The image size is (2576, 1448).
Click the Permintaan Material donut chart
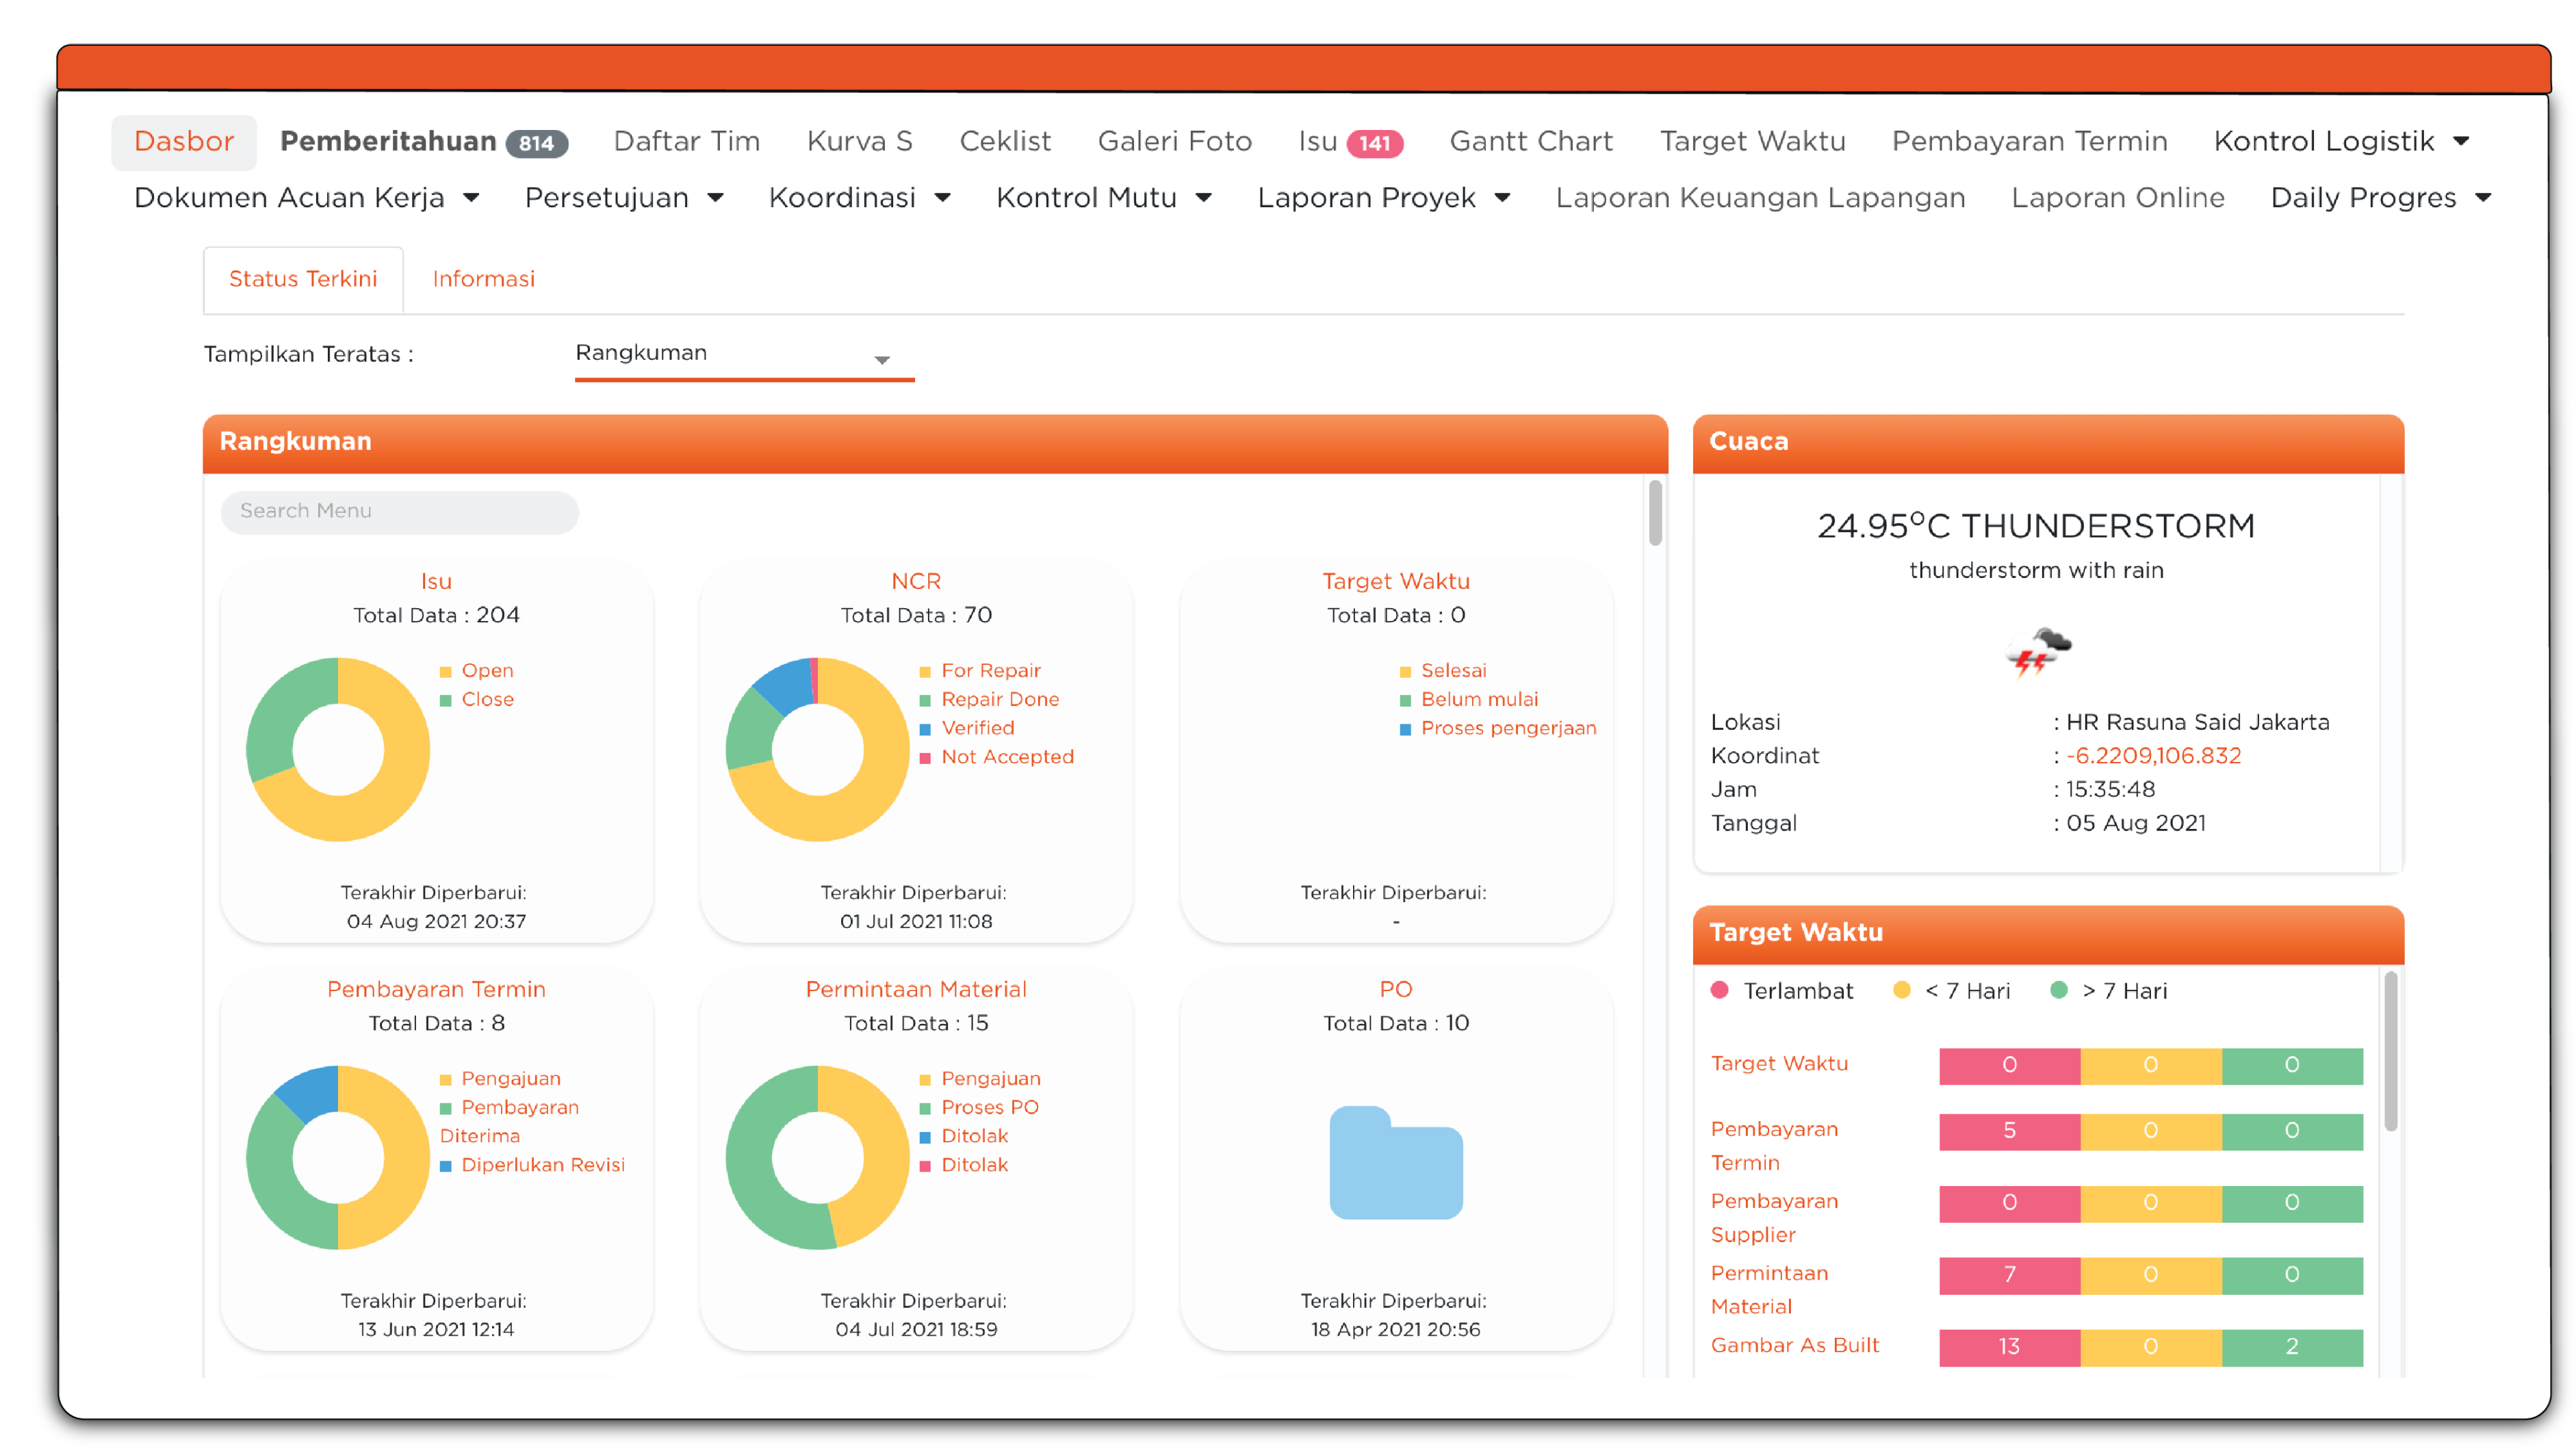(x=817, y=1156)
